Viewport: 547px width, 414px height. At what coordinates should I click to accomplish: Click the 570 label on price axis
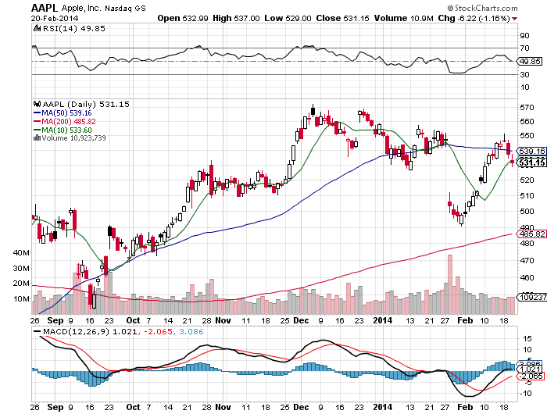click(527, 108)
